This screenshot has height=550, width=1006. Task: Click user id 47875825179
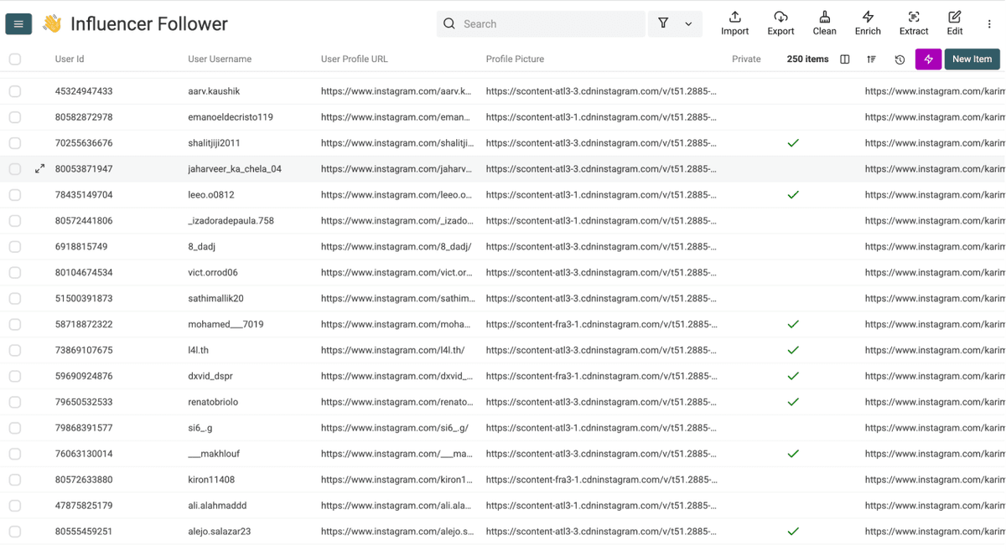tap(84, 506)
